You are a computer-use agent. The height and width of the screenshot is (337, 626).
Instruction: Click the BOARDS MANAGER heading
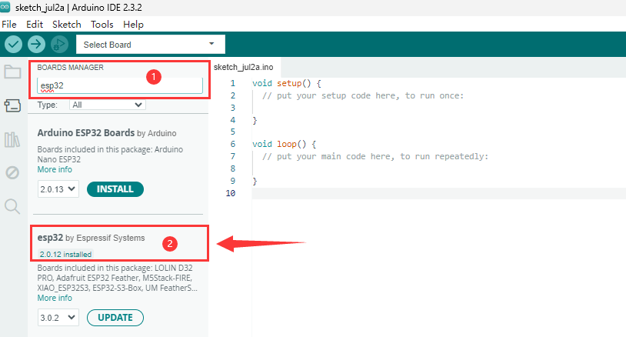70,68
